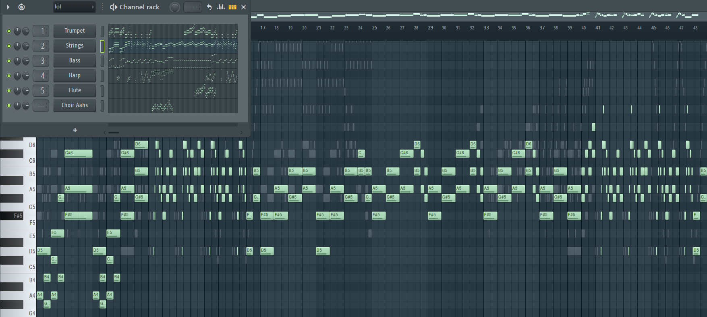707x317 pixels.
Task: Select the Flute channel selector strip
Action: click(102, 91)
